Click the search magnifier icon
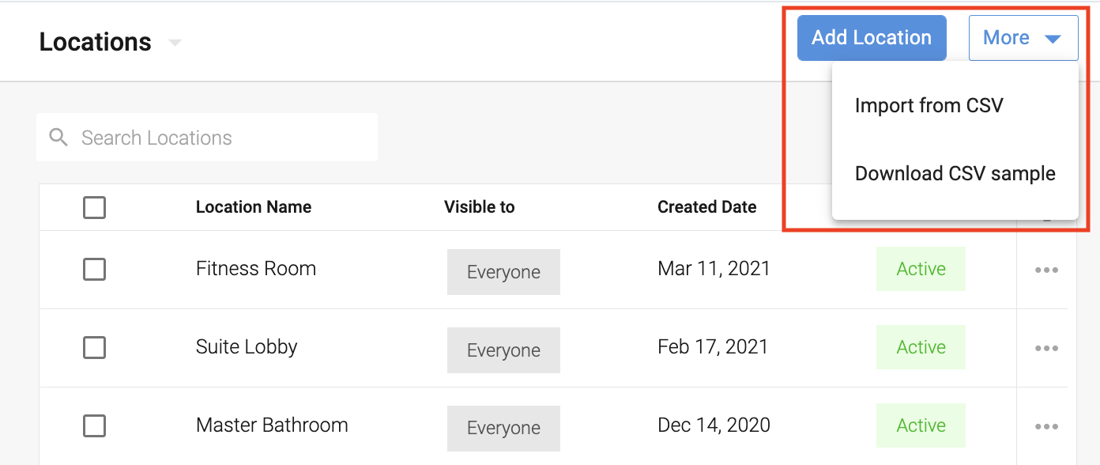The image size is (1100, 465). [x=58, y=138]
